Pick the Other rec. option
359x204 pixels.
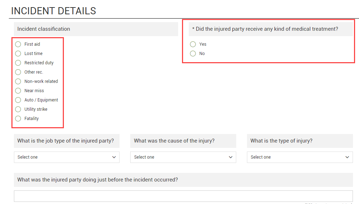coord(18,72)
